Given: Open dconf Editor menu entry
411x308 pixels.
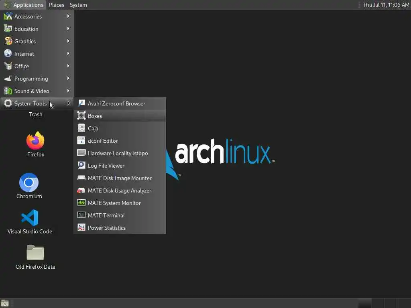Looking at the screenshot, I should 120,141.
